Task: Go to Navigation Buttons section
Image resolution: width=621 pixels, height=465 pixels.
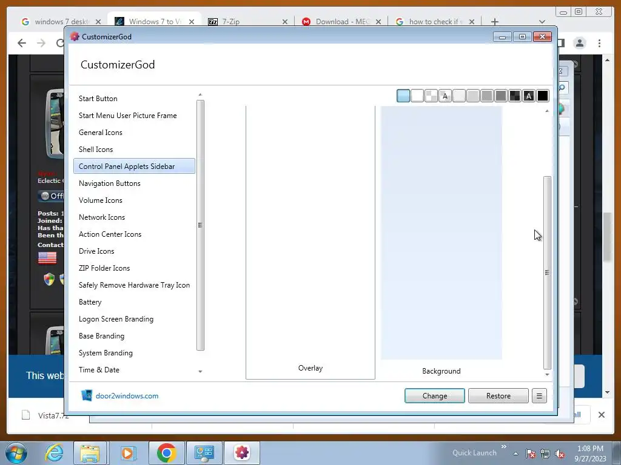Action: pyautogui.click(x=109, y=183)
